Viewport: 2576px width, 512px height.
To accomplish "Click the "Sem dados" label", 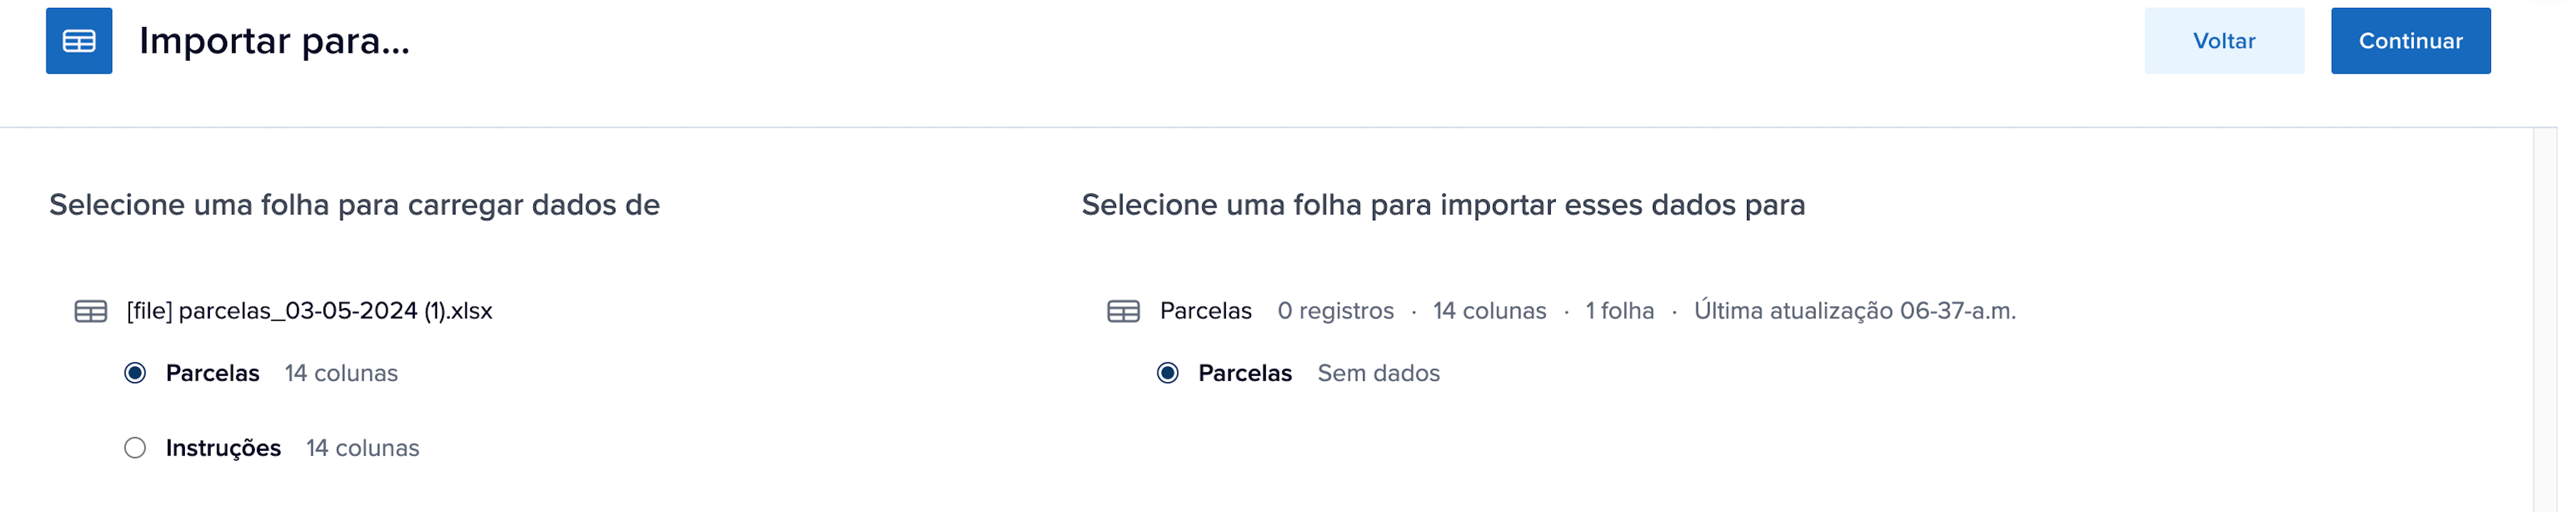I will coord(1378,373).
